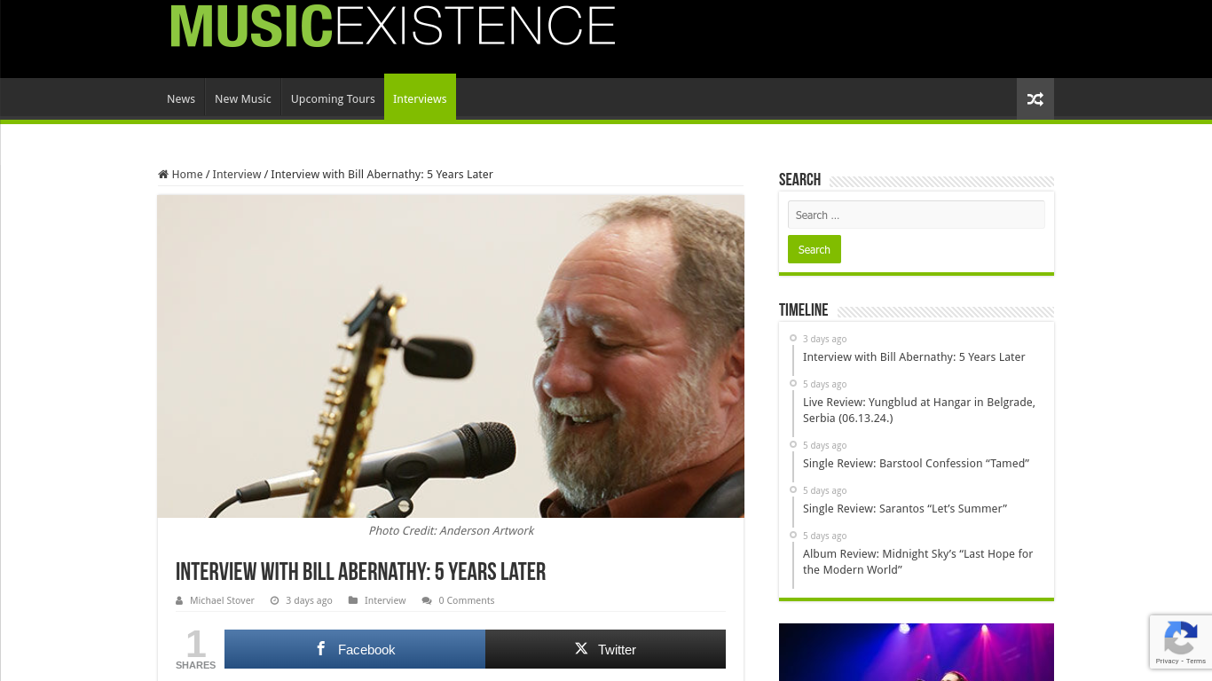The width and height of the screenshot is (1212, 681).
Task: Click the X Twitter logo icon
Action: tap(581, 649)
